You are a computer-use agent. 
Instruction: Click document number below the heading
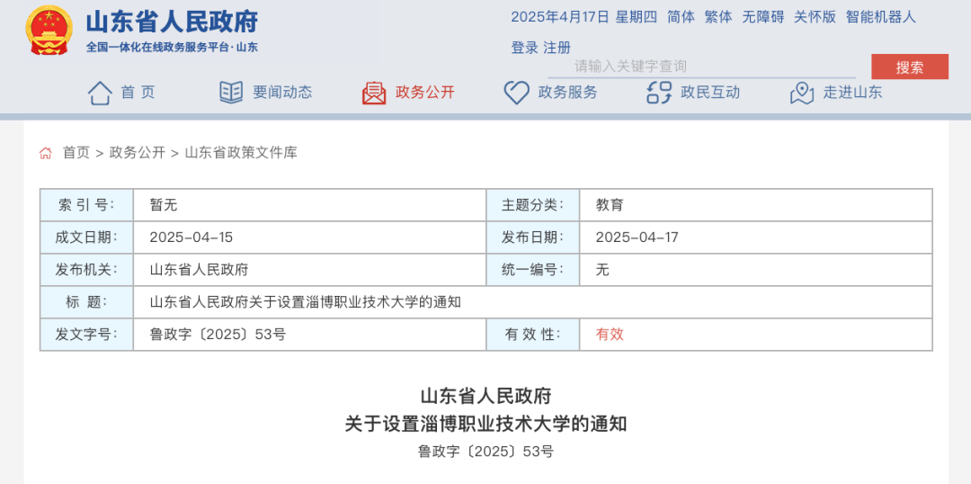tap(485, 451)
